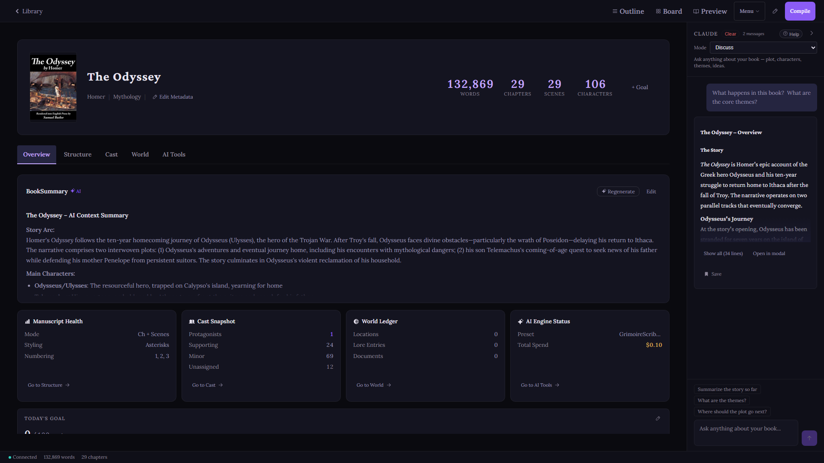The image size is (824, 463).
Task: Open the Outline view
Action: [628, 11]
